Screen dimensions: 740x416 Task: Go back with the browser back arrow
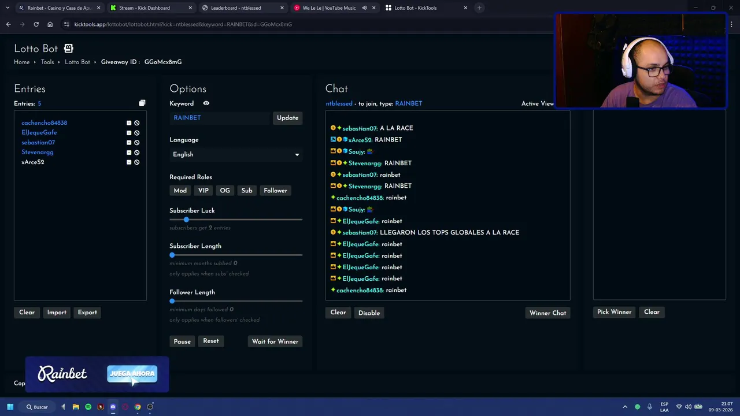coord(8,24)
